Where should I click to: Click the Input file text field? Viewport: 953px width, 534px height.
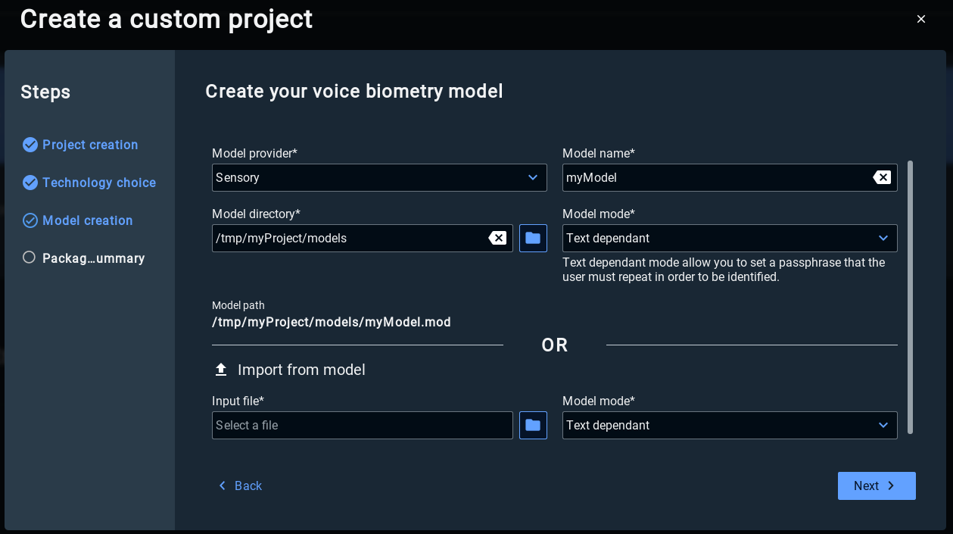tap(362, 425)
